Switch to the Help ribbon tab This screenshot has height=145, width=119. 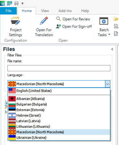click(x=85, y=11)
